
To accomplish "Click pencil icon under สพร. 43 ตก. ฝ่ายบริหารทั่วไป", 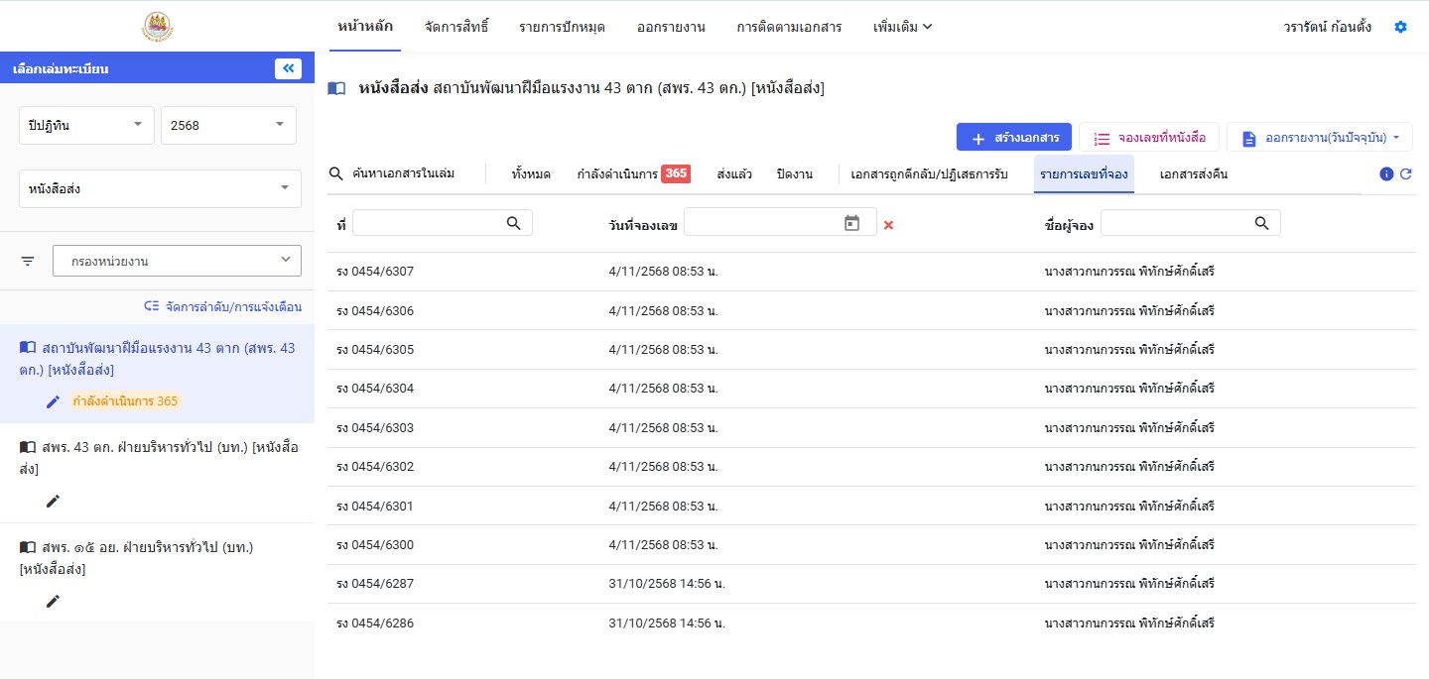I will pyautogui.click(x=53, y=501).
